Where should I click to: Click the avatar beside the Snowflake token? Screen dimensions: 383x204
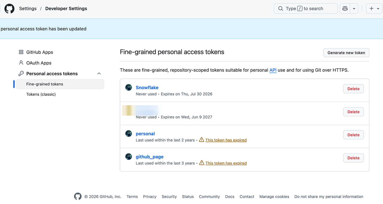click(x=129, y=88)
